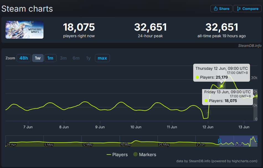The image size is (263, 168).
Task: Click the selected navigator window region
Action: [x=238, y=141]
